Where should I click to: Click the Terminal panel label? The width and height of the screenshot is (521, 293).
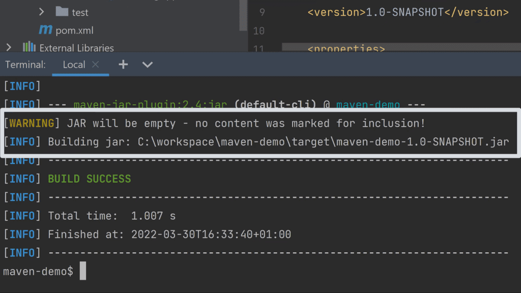(x=25, y=65)
